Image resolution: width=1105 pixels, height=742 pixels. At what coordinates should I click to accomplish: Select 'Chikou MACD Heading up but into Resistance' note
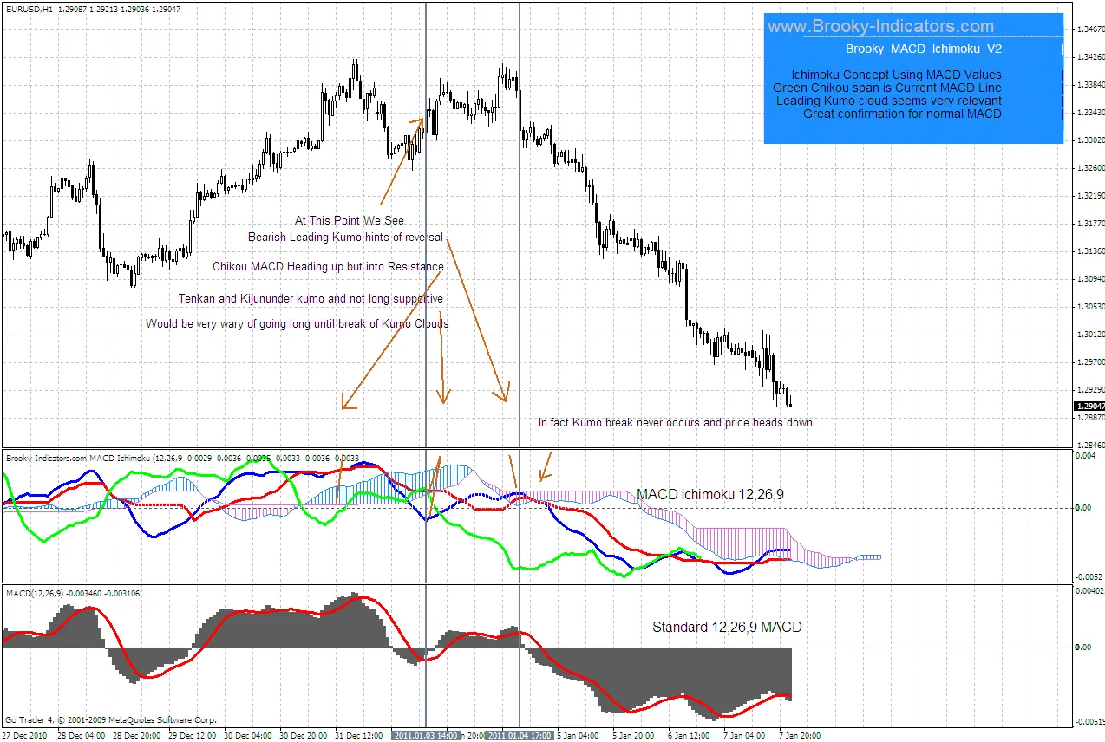coord(328,267)
